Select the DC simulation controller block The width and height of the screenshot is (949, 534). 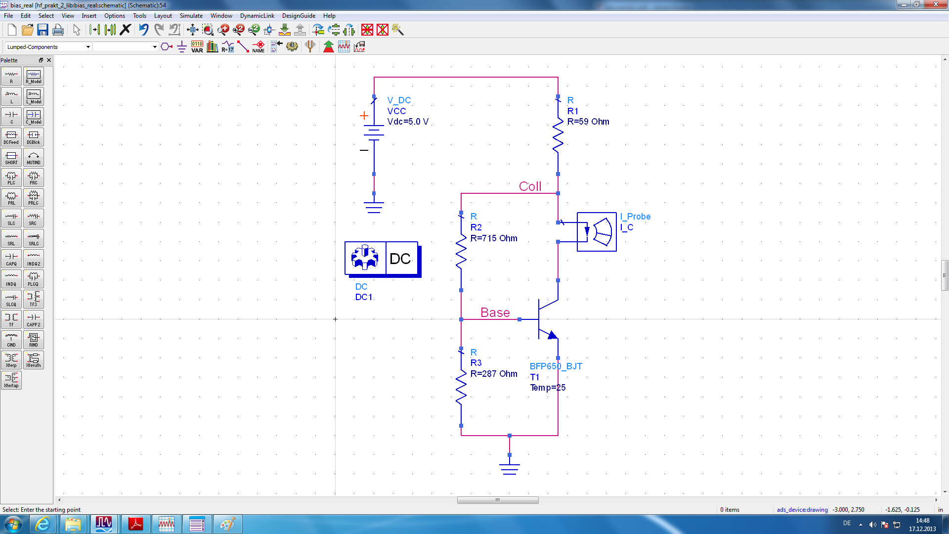coord(382,259)
